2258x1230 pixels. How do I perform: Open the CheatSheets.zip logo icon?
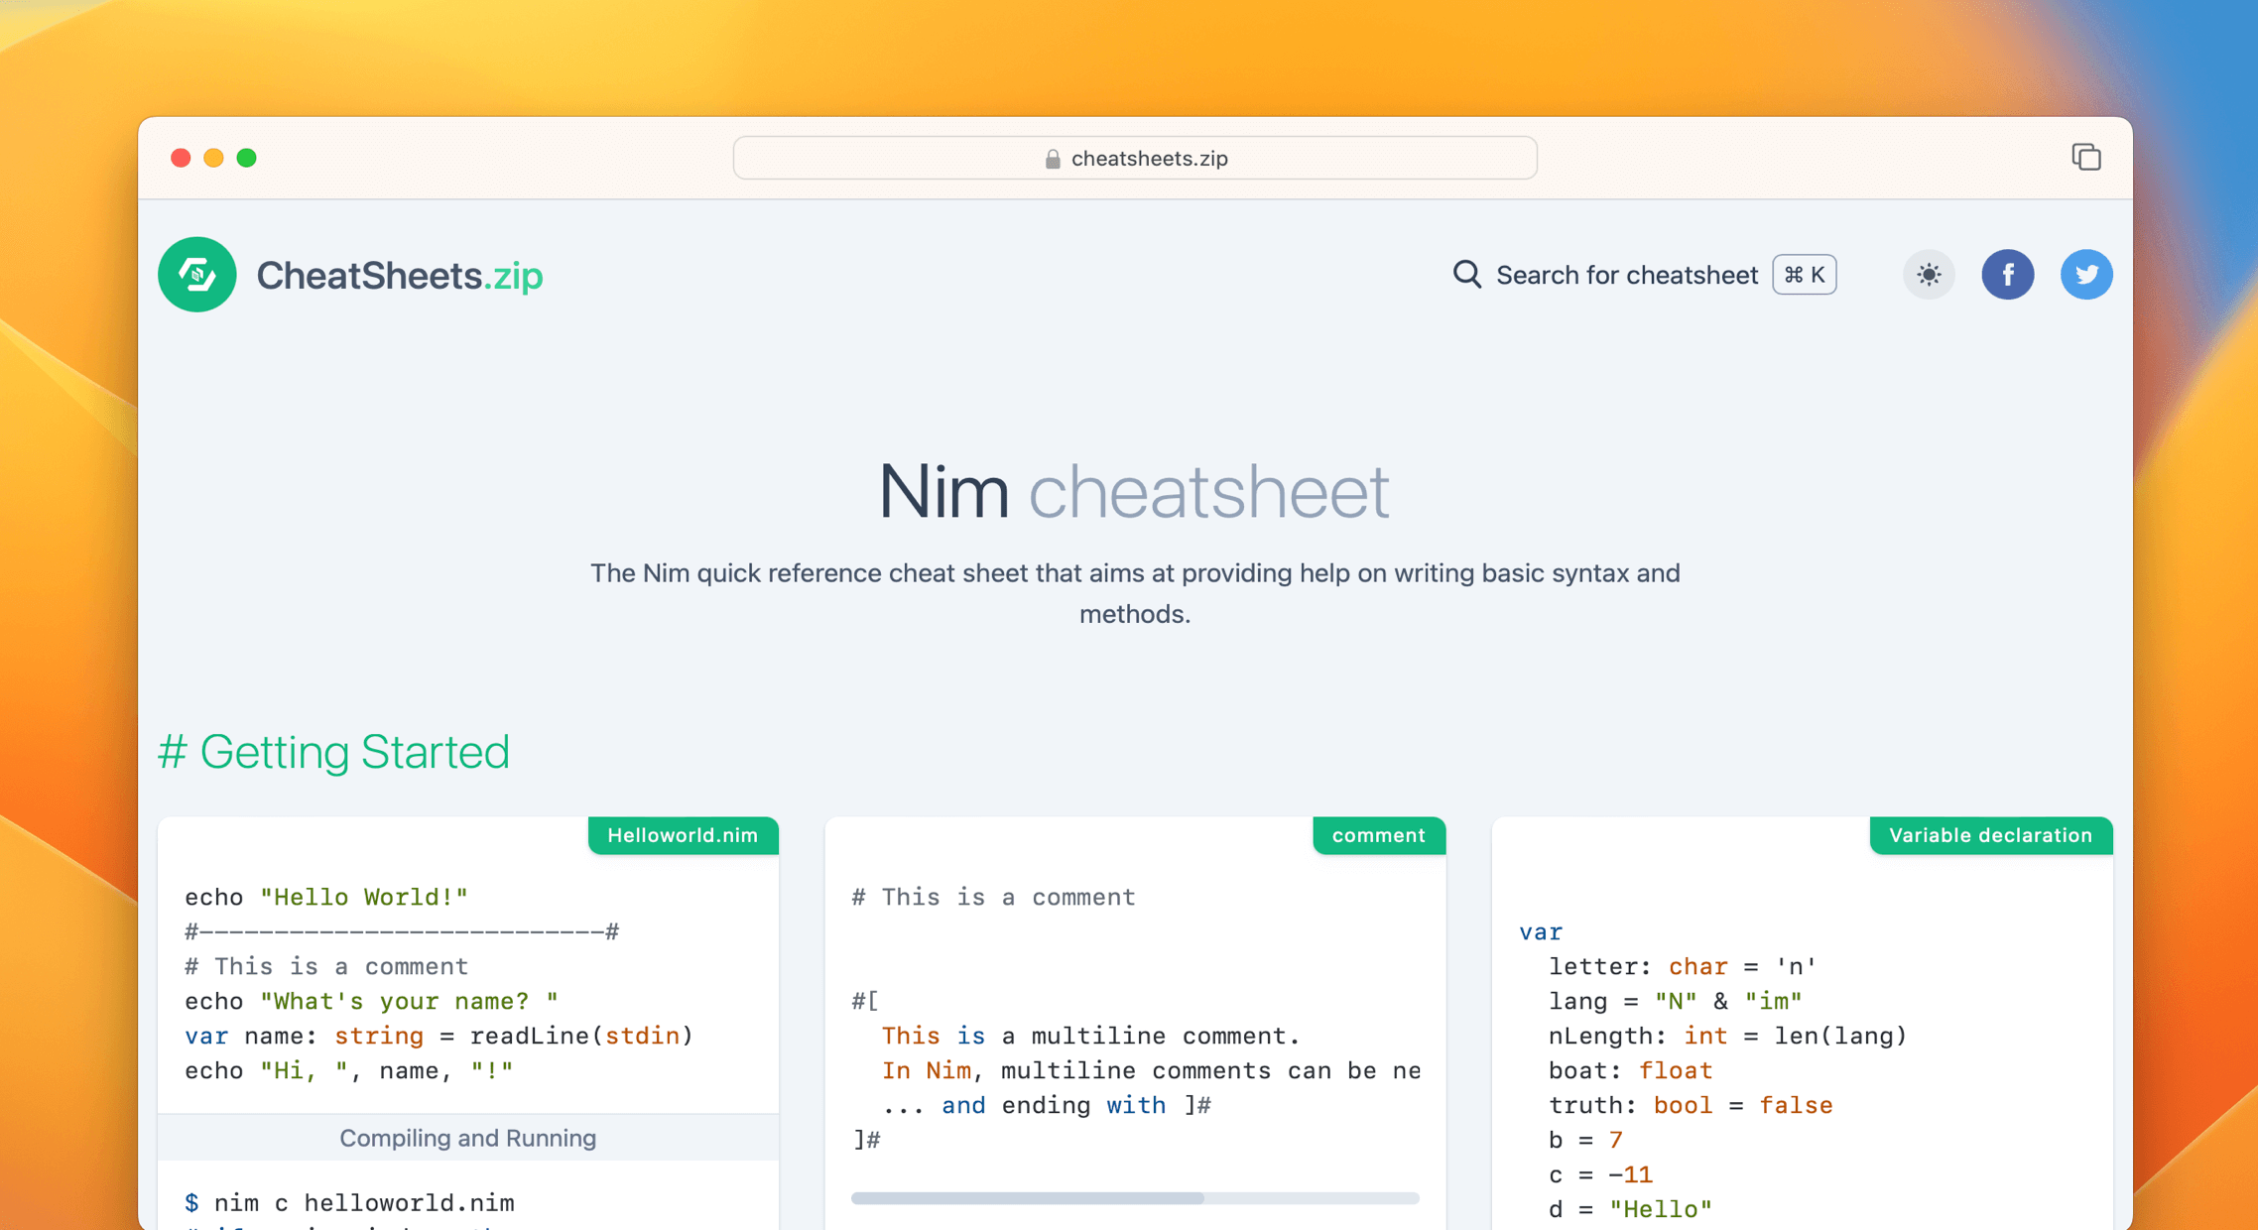click(196, 275)
